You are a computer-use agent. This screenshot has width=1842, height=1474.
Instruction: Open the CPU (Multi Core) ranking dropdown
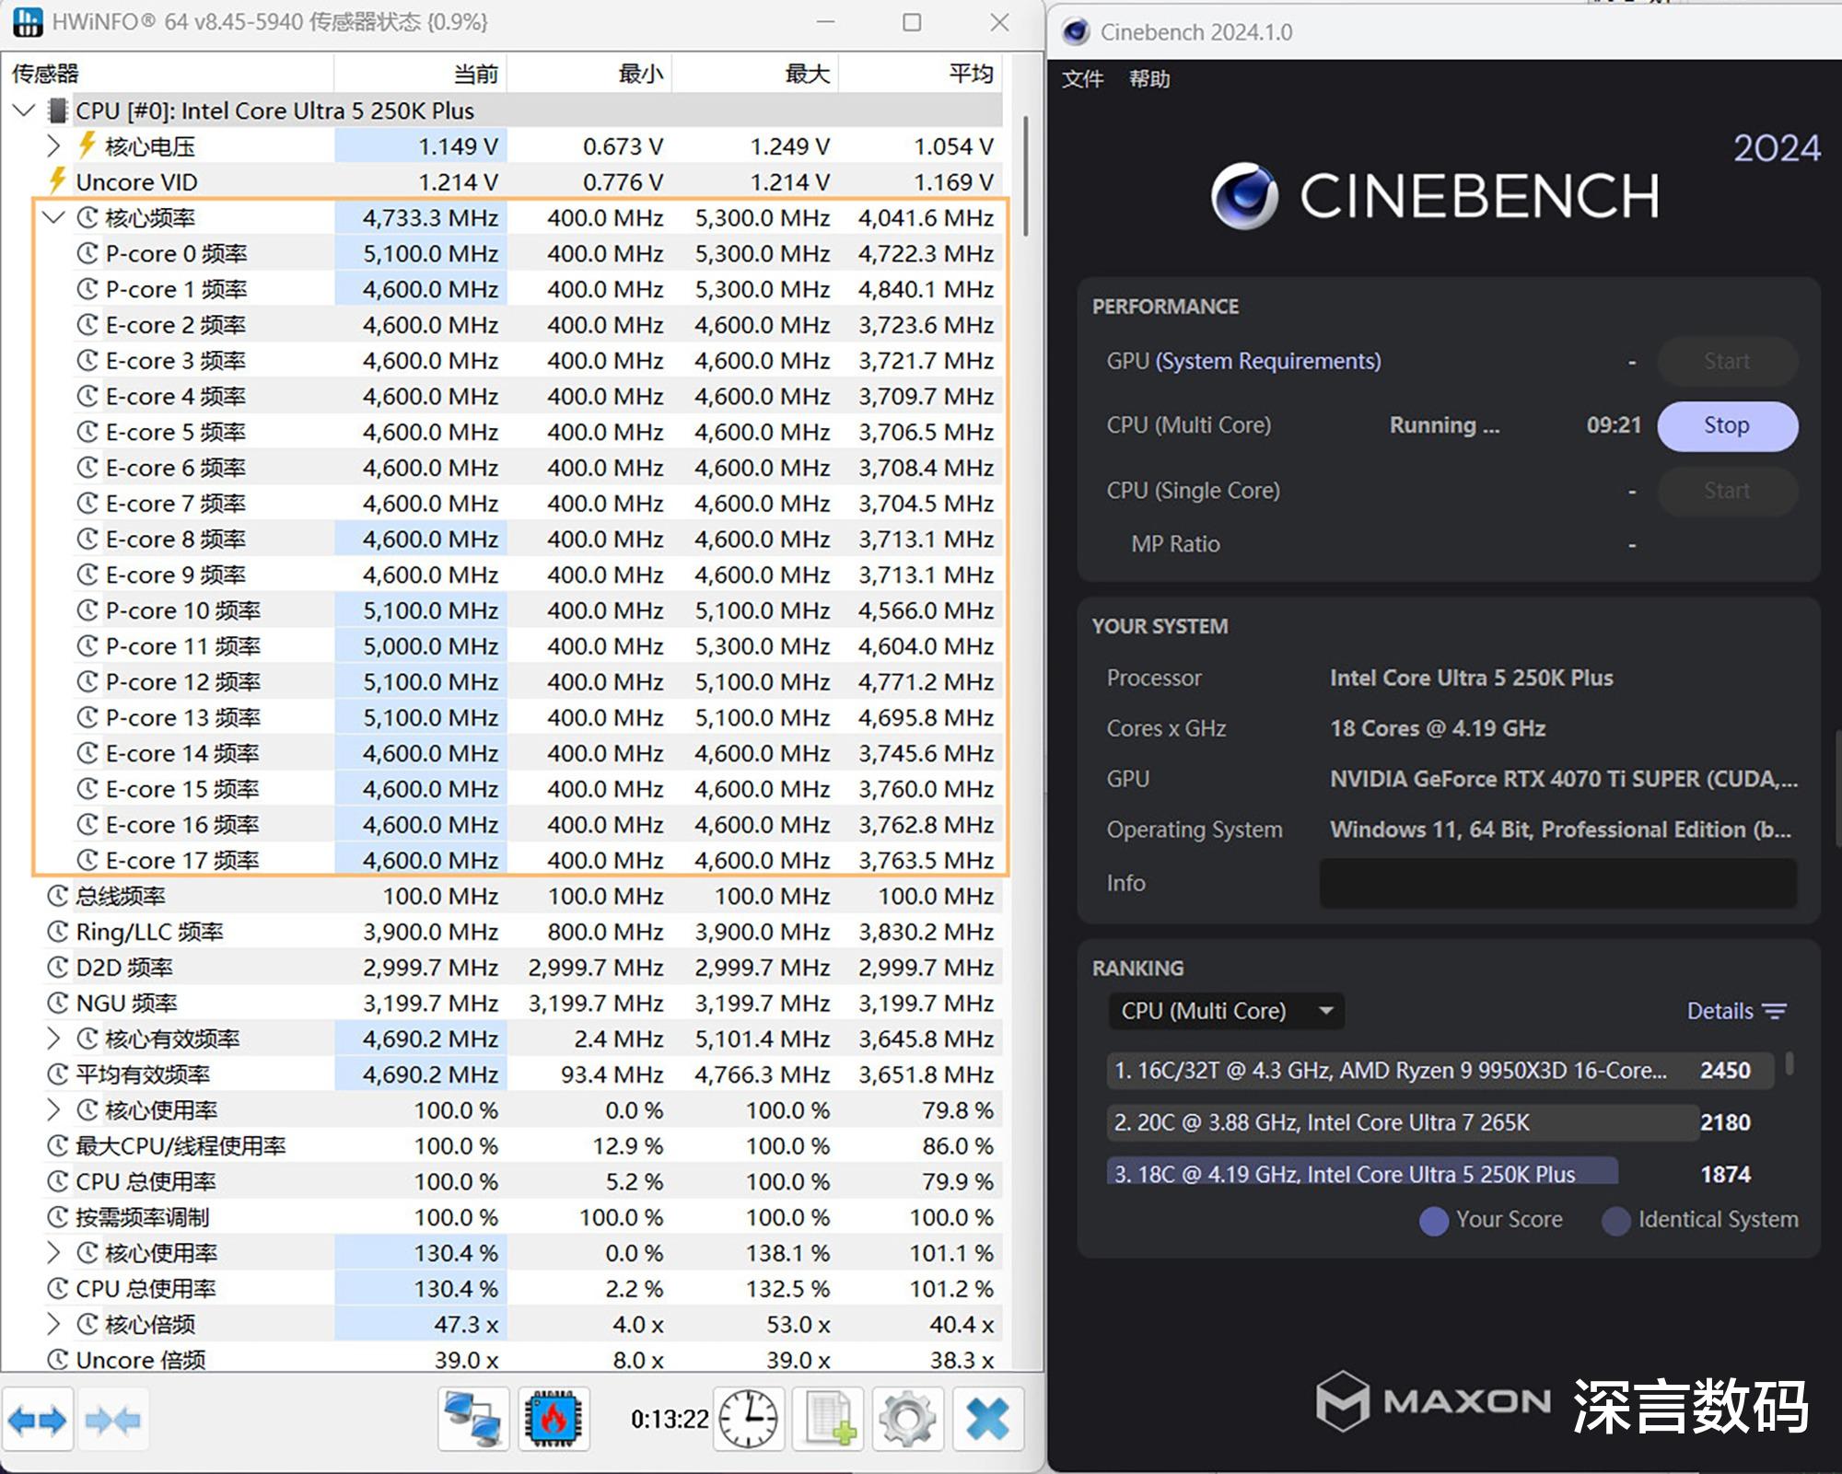point(1226,1011)
